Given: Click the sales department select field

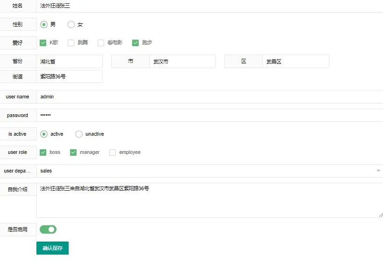Looking at the screenshot, I should [x=210, y=171].
